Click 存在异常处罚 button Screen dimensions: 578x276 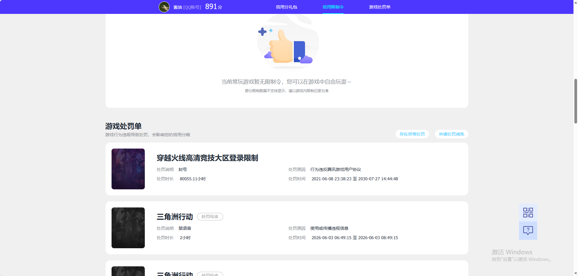click(x=412, y=134)
